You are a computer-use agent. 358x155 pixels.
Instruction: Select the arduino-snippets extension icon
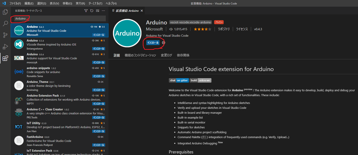[x=19, y=72]
